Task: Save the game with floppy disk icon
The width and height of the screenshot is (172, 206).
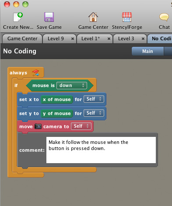Action: pos(49,17)
